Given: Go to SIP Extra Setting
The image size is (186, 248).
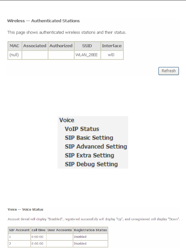Looking at the screenshot, I should [x=89, y=155].
